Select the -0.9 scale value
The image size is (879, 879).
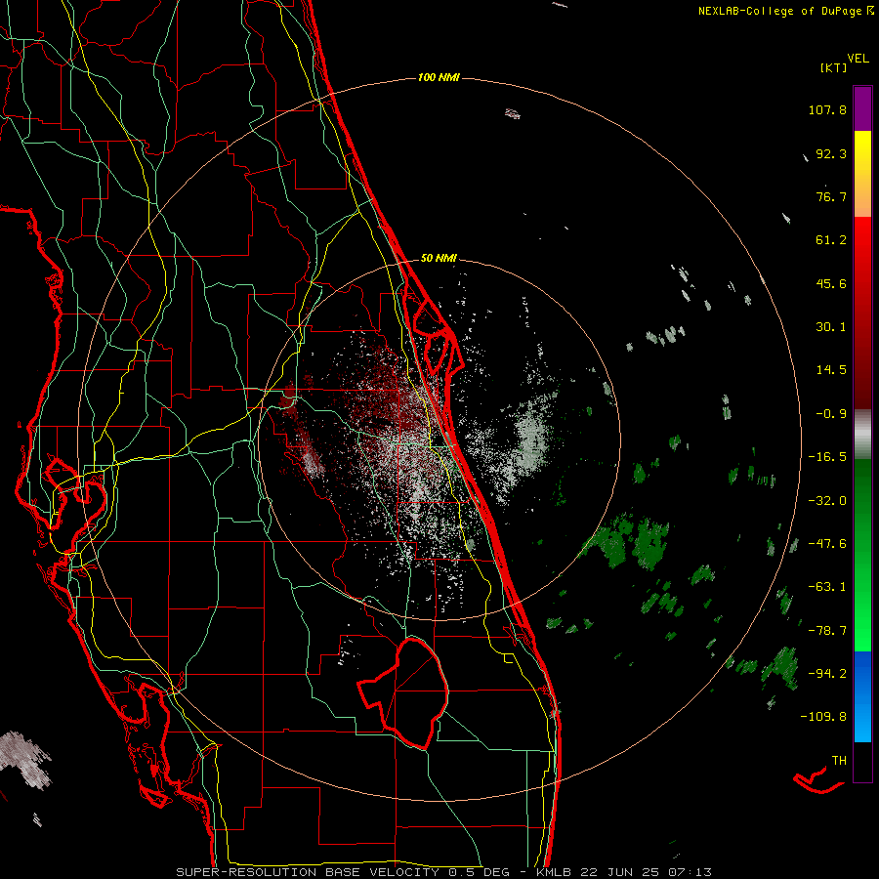coord(831,414)
